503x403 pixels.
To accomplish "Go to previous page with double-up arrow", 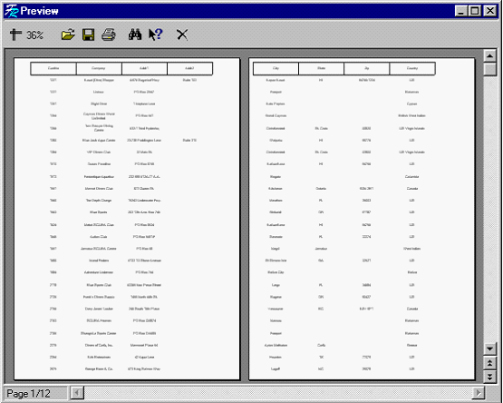I will (x=489, y=363).
